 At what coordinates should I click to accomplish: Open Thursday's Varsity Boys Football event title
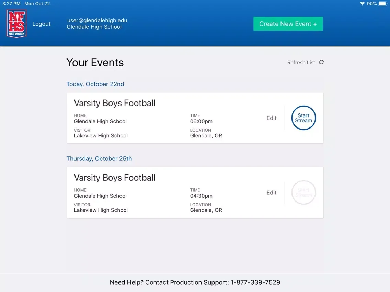(115, 178)
